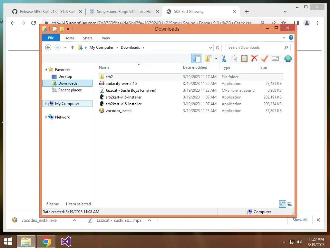Select the Jazzcat - Sushi Boyz MP3 file
This screenshot has height=248, width=330.
pos(190,90)
